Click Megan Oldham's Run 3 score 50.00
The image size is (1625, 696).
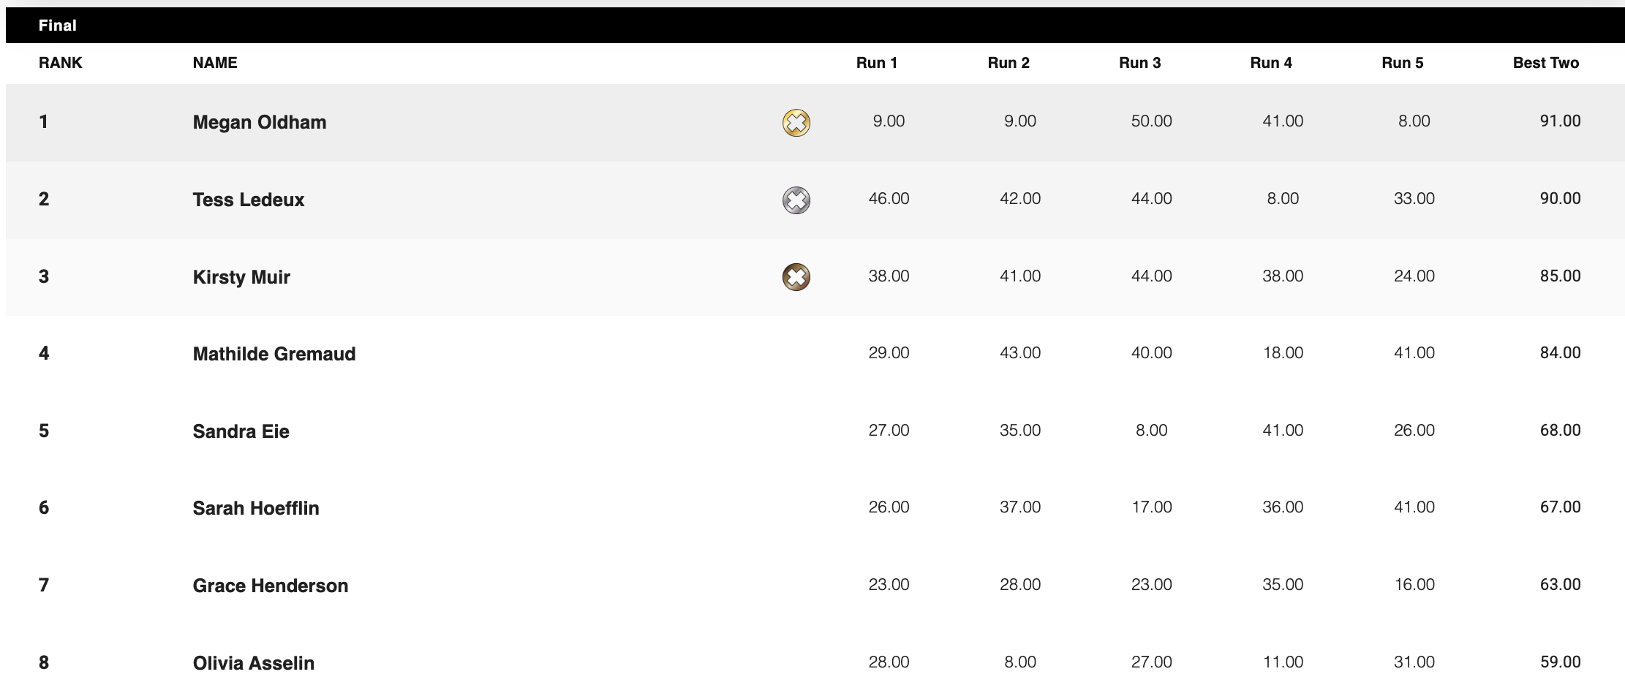coord(1151,121)
